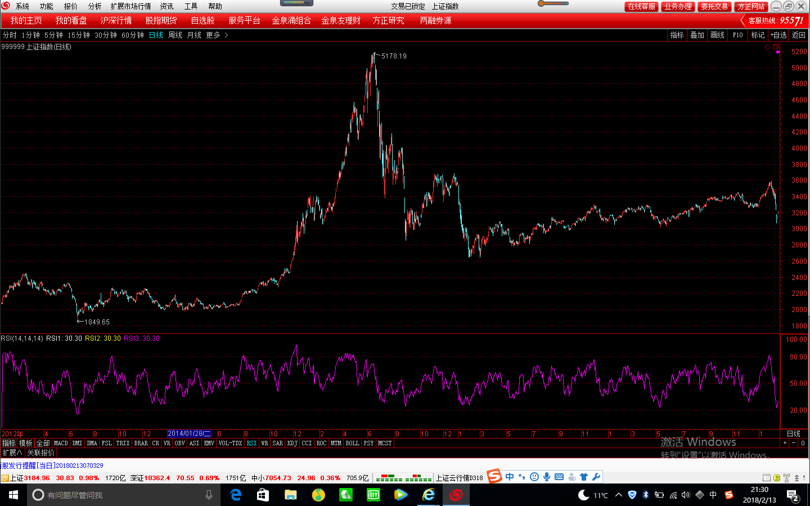Select RSI indicator tab
The height and width of the screenshot is (506, 810).
251,443
